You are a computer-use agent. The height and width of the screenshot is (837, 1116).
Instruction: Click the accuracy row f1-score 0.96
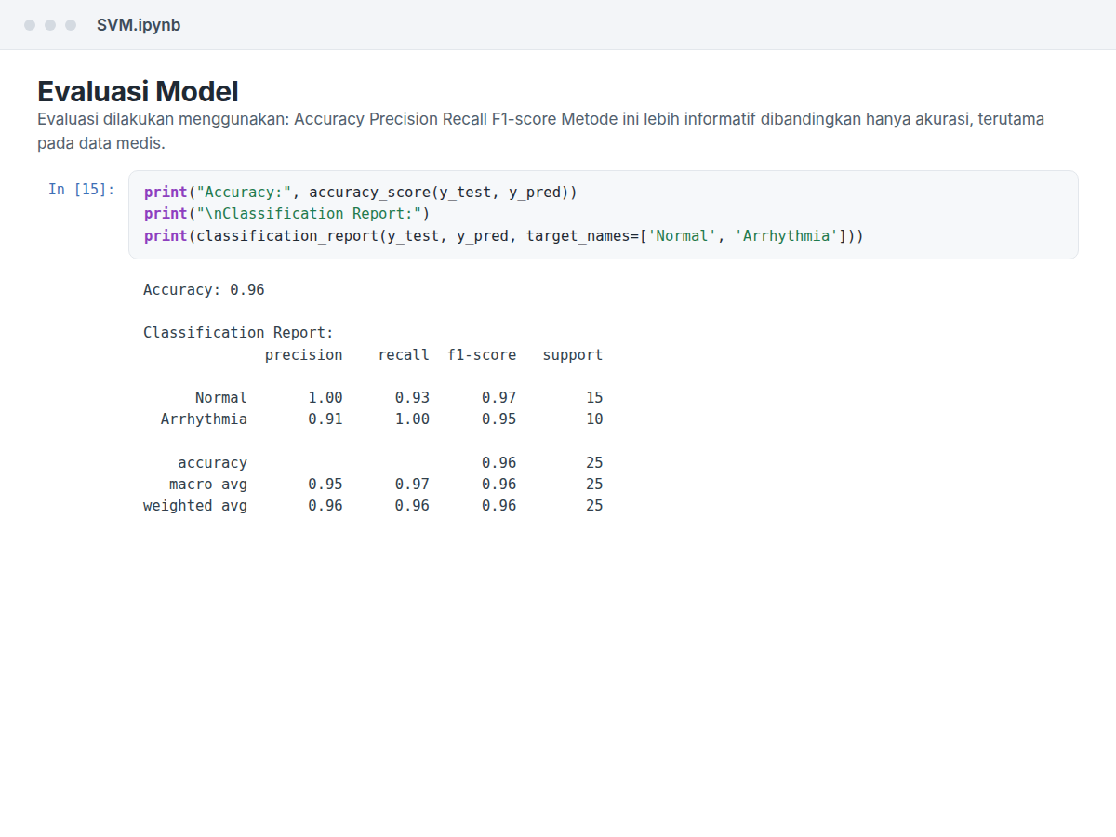click(499, 463)
